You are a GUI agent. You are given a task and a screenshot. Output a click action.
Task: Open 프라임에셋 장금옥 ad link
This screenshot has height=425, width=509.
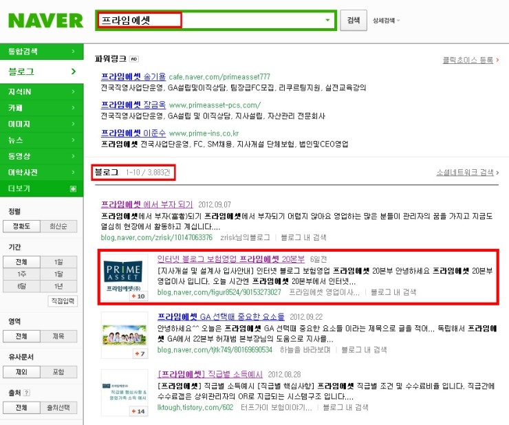tap(133, 105)
